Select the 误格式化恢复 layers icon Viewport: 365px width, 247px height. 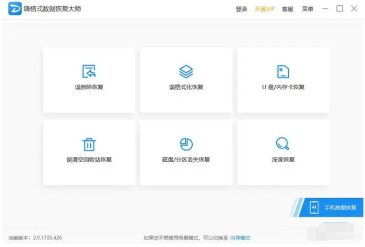(x=186, y=72)
